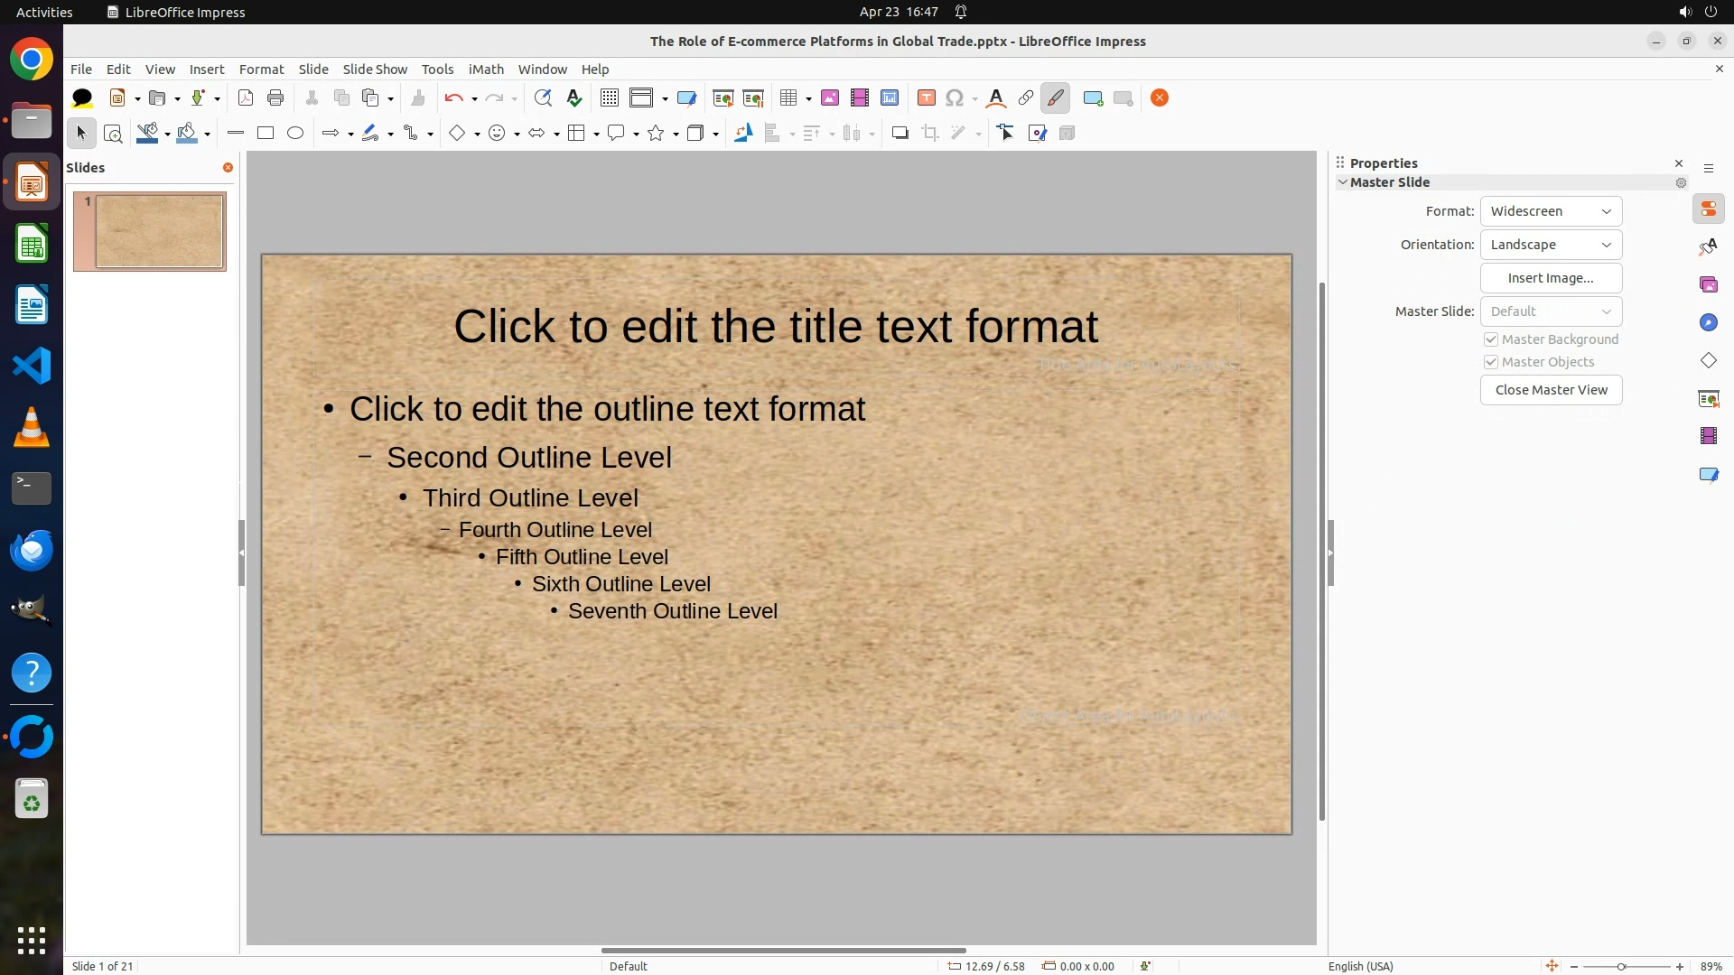Select the Ellipse drawing tool
1734x975 pixels.
pyautogui.click(x=295, y=134)
